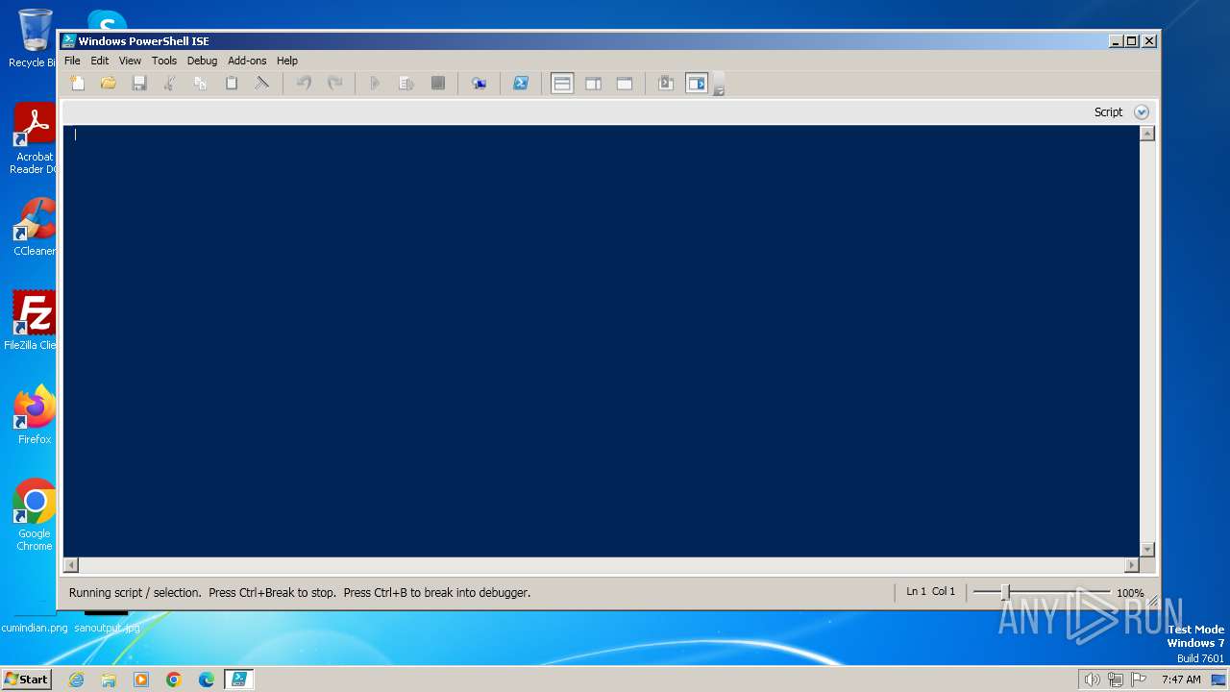This screenshot has width=1230, height=692.
Task: Click the vertical scrollbar down arrow
Action: 1146,549
